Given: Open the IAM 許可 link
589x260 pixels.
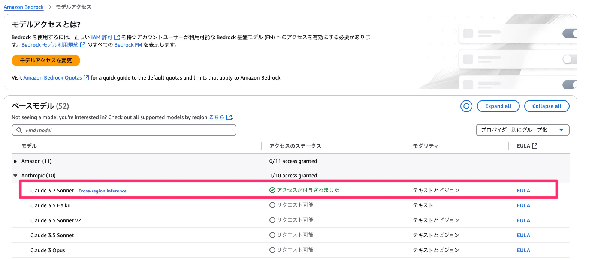Looking at the screenshot, I should pyautogui.click(x=102, y=37).
